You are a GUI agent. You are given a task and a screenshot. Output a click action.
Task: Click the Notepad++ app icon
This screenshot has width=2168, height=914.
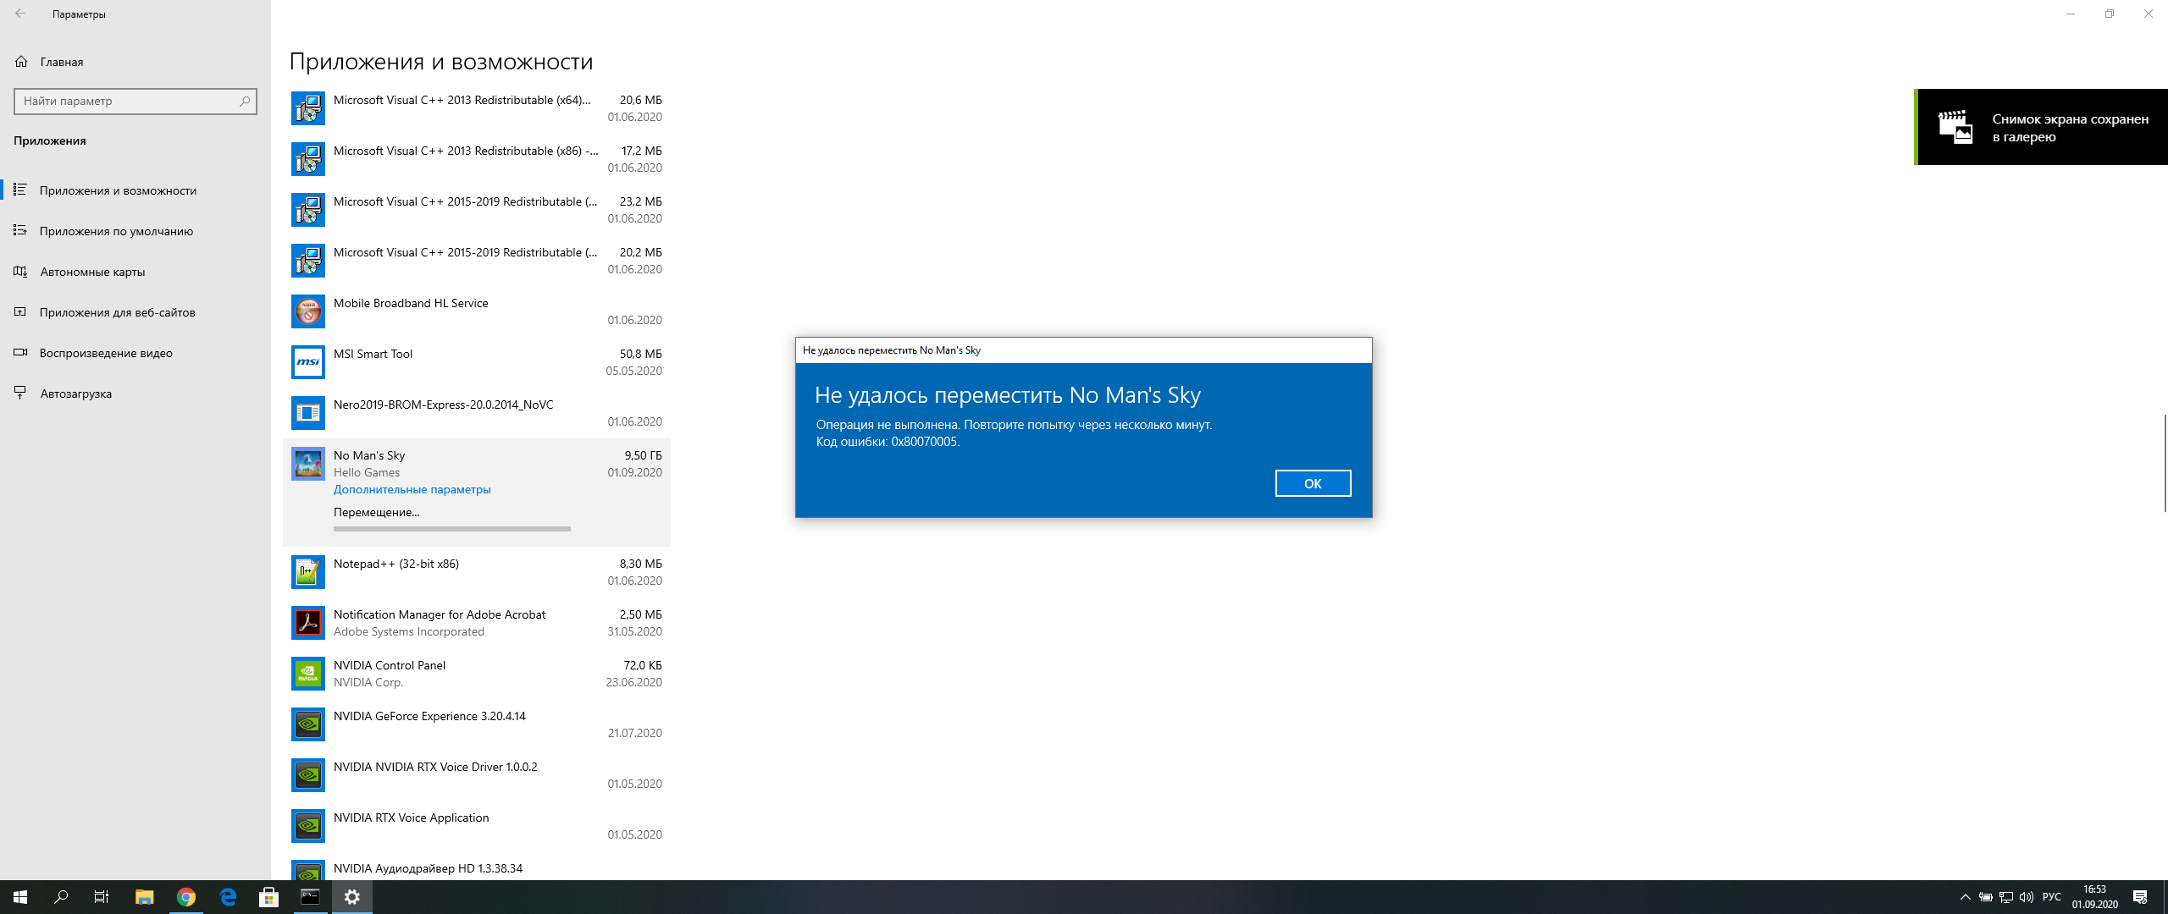click(308, 572)
